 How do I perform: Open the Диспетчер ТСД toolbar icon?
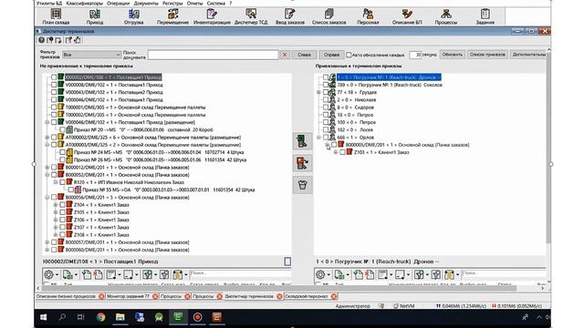[251, 16]
